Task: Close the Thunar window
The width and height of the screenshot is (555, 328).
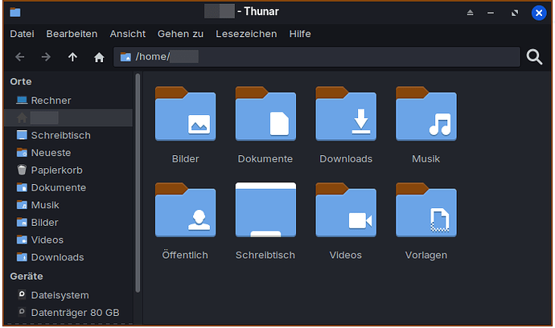Action: point(539,13)
